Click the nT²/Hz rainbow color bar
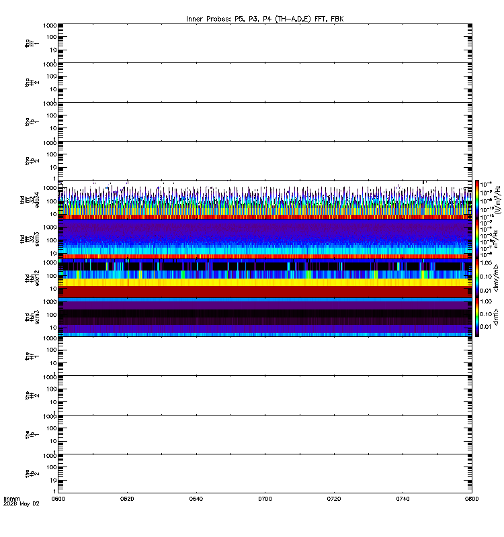 (477, 239)
